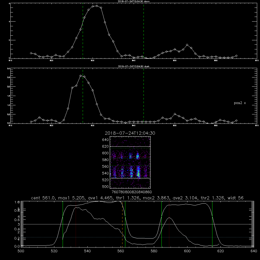
Task: Click the white horizontal line at level 3
Action: 137,224
